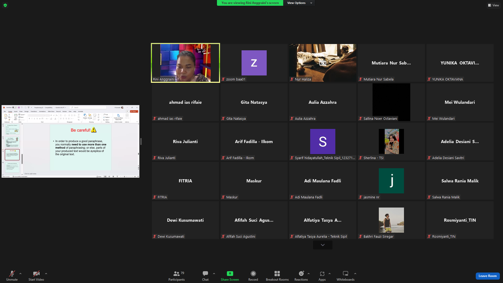503x283 pixels.
Task: Click the purple S avatar of Syarif hidayatullah
Action: tap(322, 141)
